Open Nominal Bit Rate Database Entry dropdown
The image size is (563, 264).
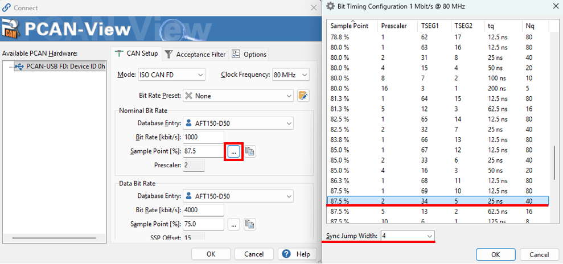coord(239,123)
